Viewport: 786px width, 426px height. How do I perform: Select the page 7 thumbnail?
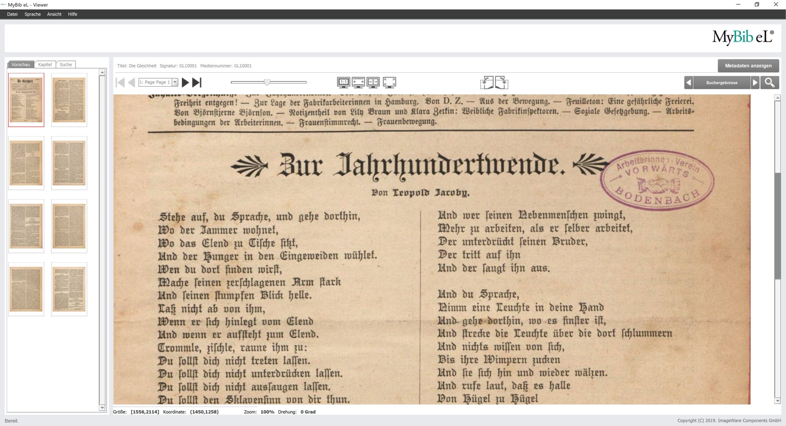coord(26,289)
